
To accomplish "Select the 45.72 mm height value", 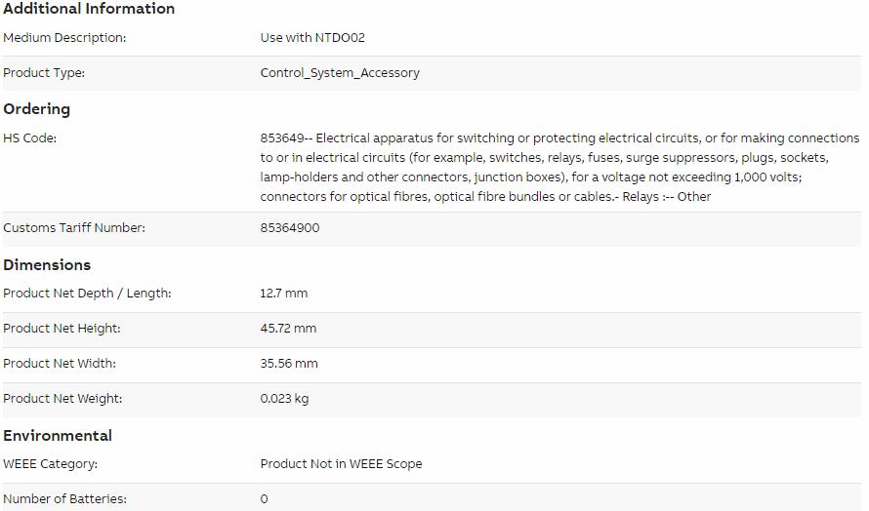I will (288, 329).
